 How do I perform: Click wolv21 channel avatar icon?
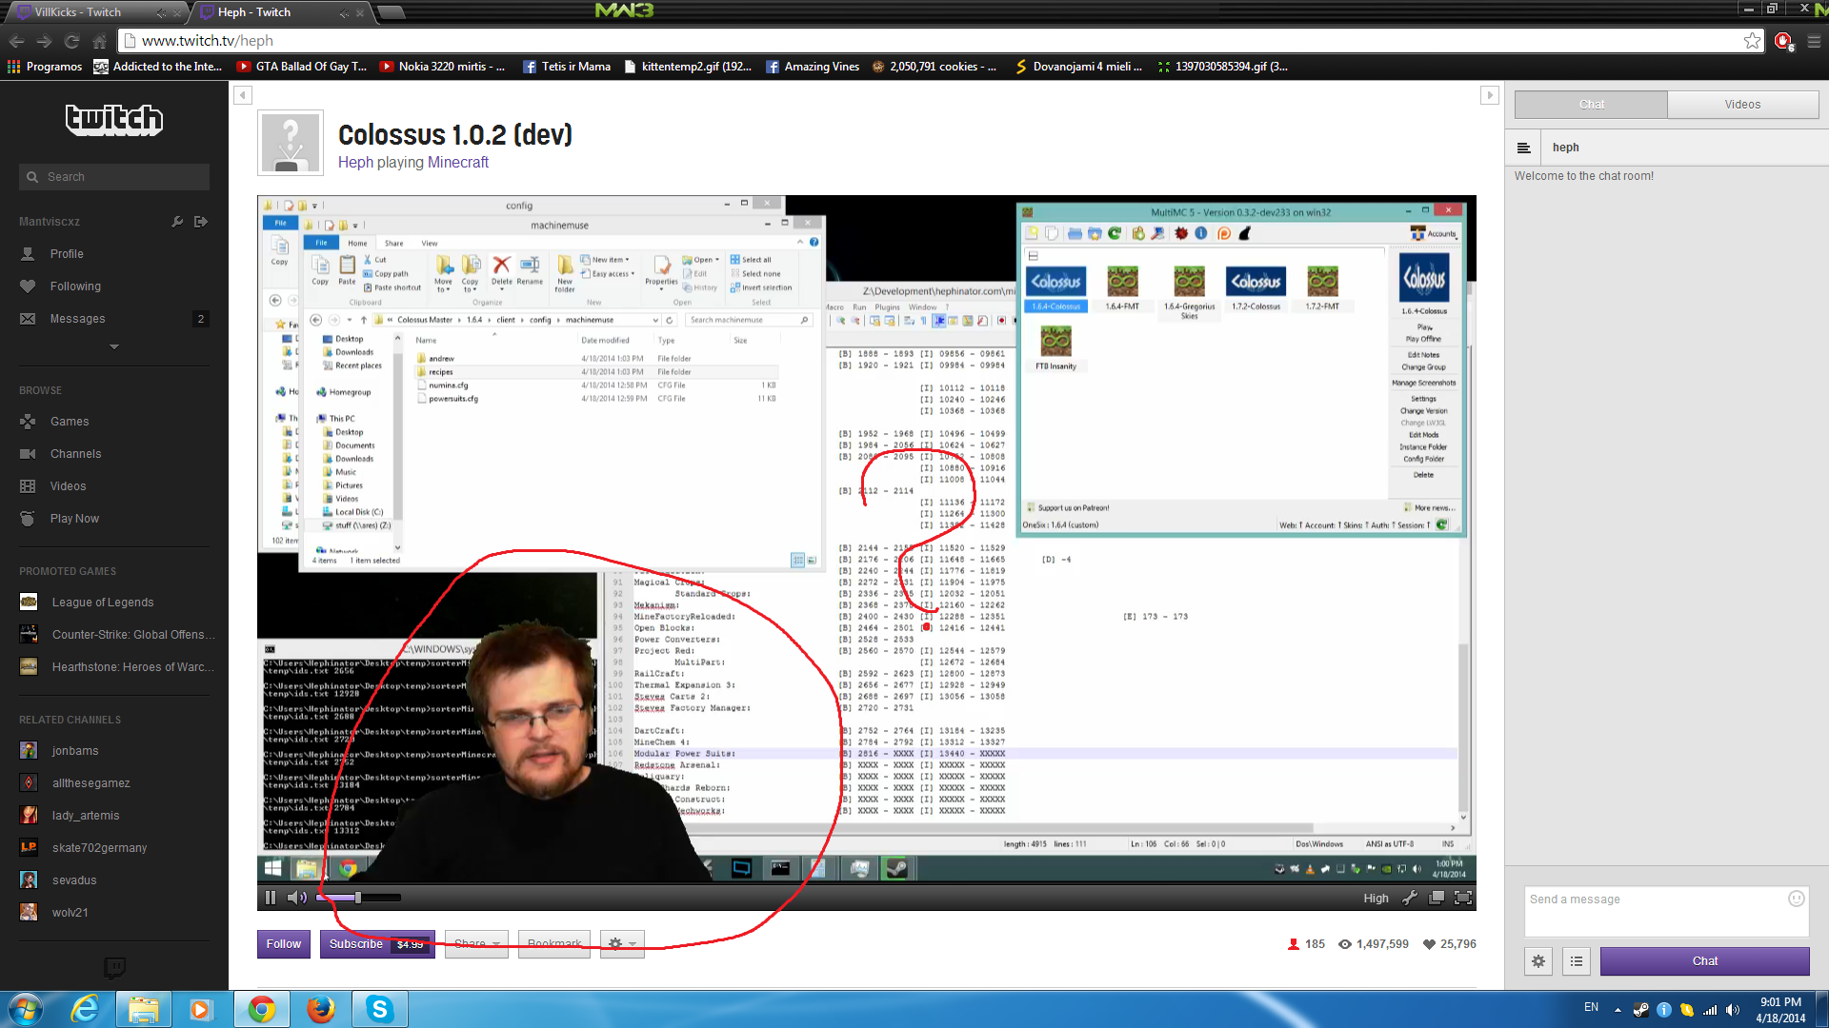coord(29,913)
